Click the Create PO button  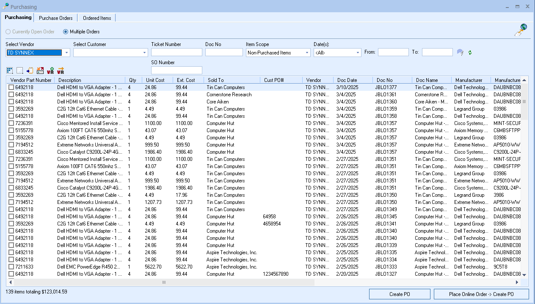pos(400,294)
